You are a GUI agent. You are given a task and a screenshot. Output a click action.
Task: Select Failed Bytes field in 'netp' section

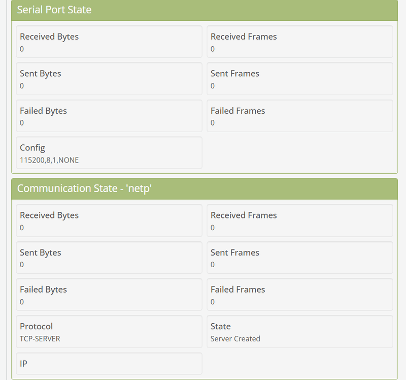[109, 295]
